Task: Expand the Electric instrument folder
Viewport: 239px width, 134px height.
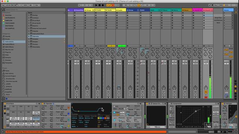Action: point(29,26)
